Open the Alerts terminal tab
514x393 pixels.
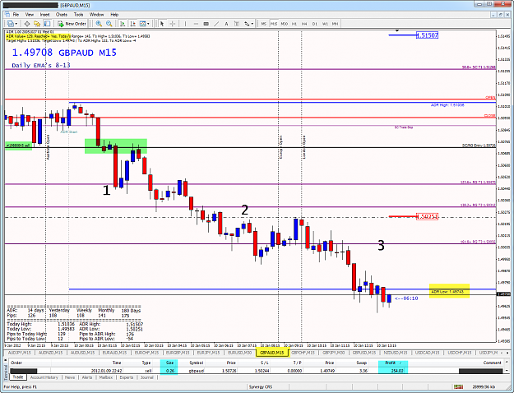point(87,377)
